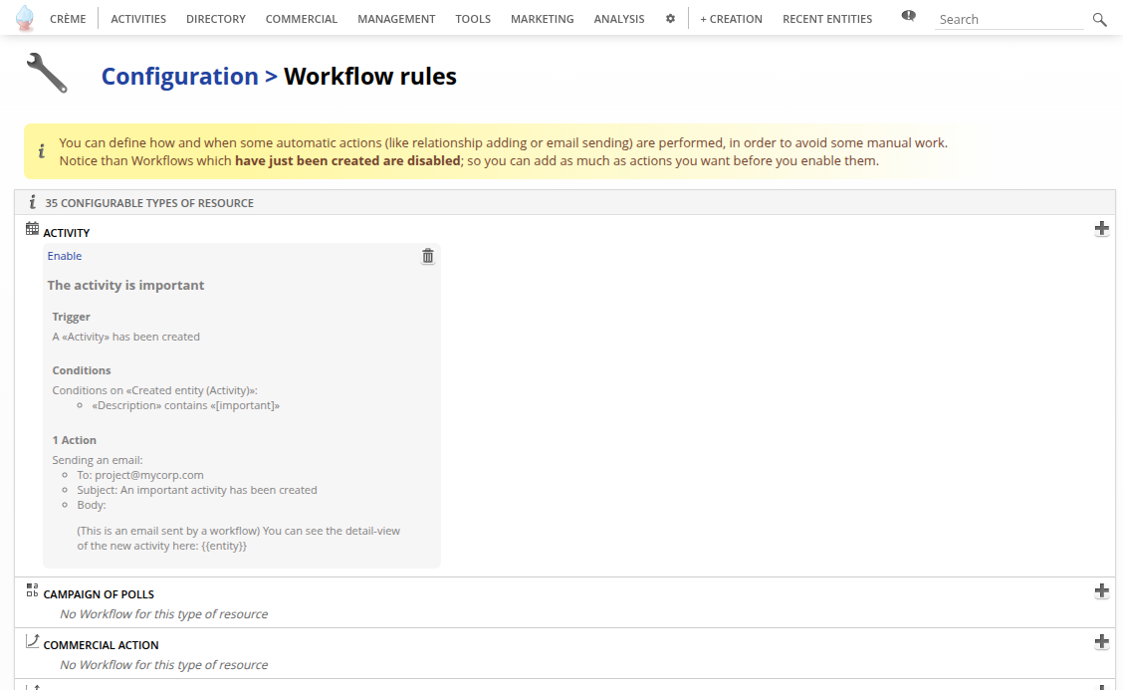Viewport: 1123px width, 690px height.
Task: Open the Recent entities menu
Action: [827, 19]
